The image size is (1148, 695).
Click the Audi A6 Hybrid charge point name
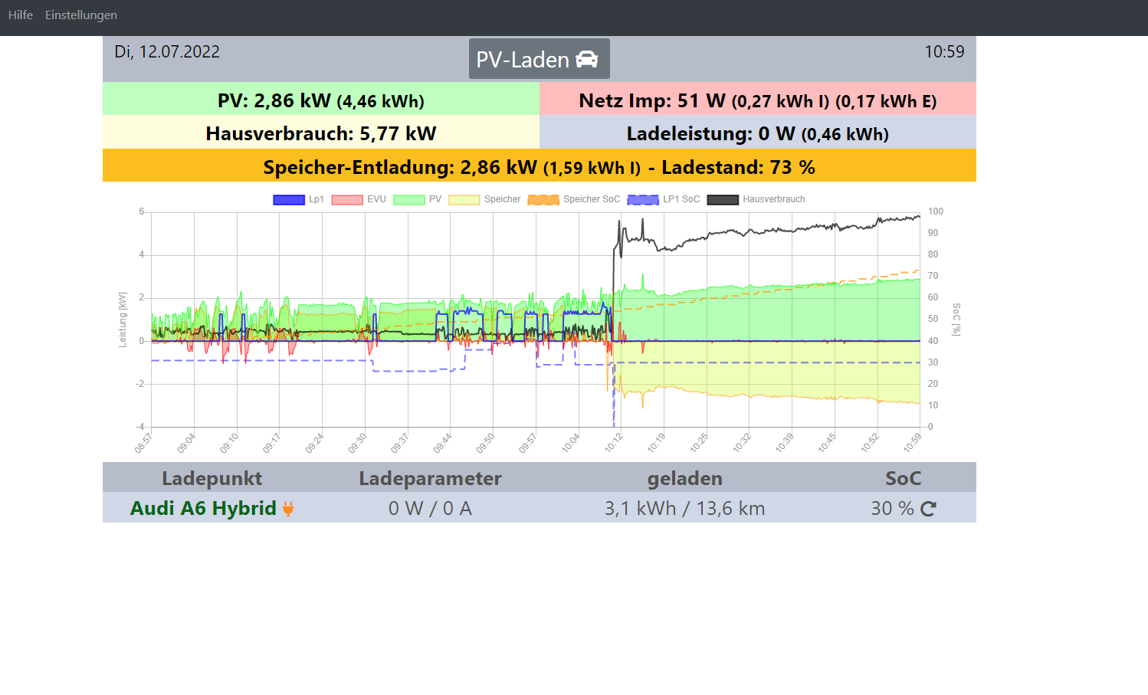[x=203, y=508]
